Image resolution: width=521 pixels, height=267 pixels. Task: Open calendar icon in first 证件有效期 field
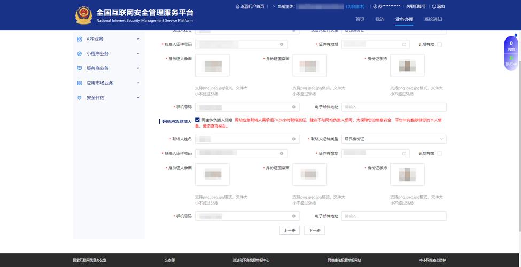405,44
